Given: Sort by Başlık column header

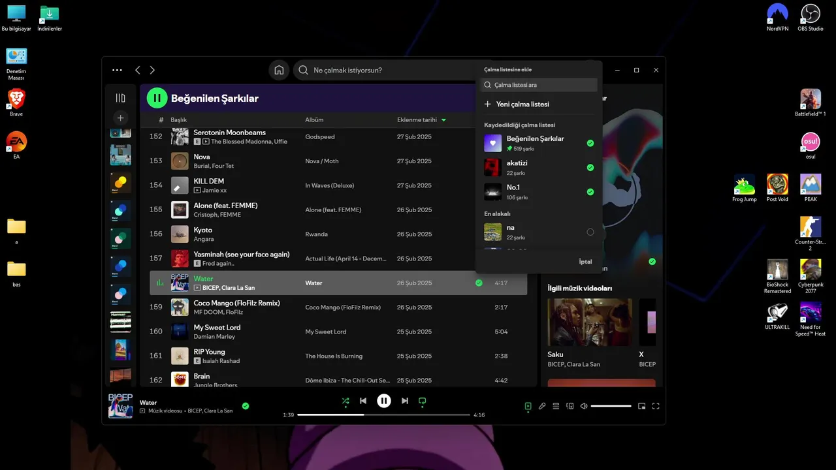Looking at the screenshot, I should [x=179, y=120].
